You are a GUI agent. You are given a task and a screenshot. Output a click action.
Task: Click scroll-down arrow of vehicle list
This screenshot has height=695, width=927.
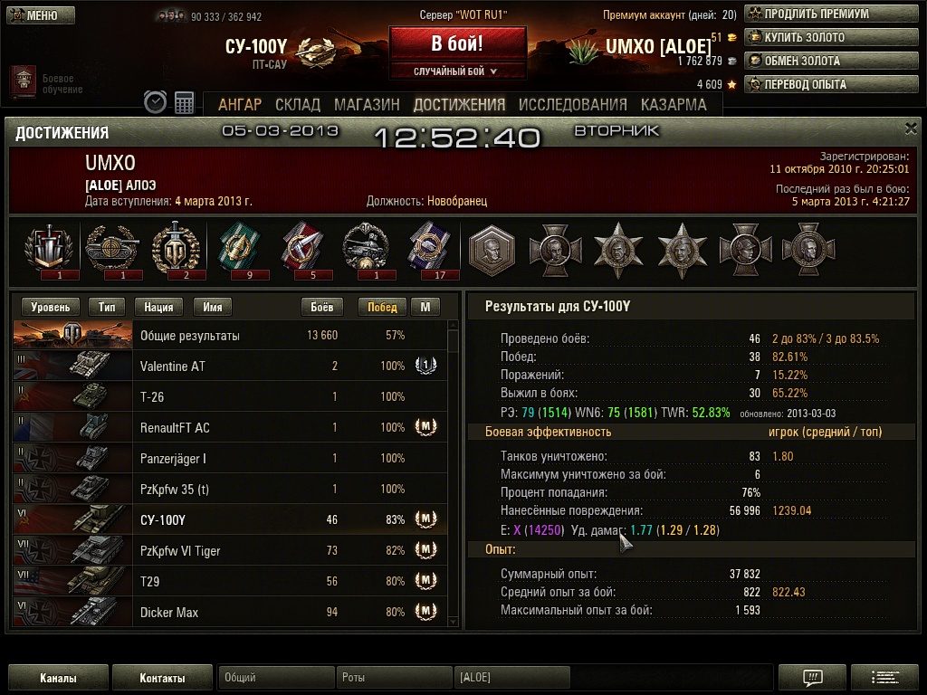click(454, 622)
